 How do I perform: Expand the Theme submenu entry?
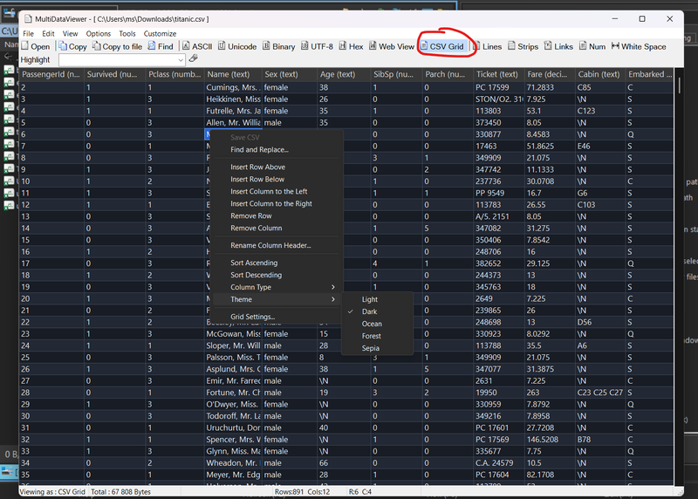(x=276, y=299)
